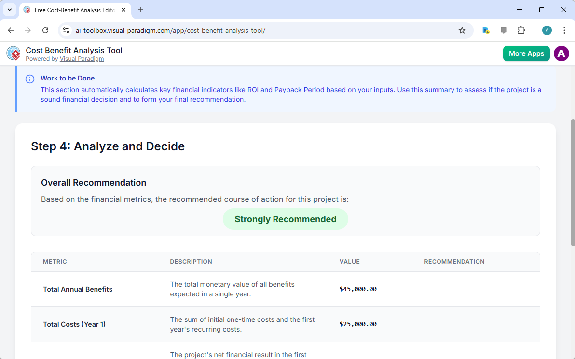Click the More Apps button
This screenshot has height=359, width=575.
(x=526, y=53)
